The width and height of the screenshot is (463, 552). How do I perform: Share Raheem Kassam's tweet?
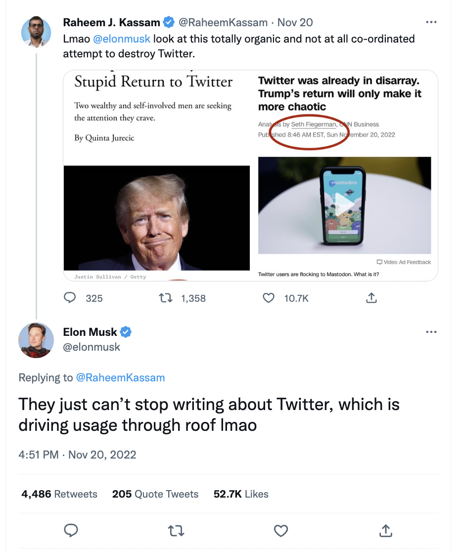(371, 298)
